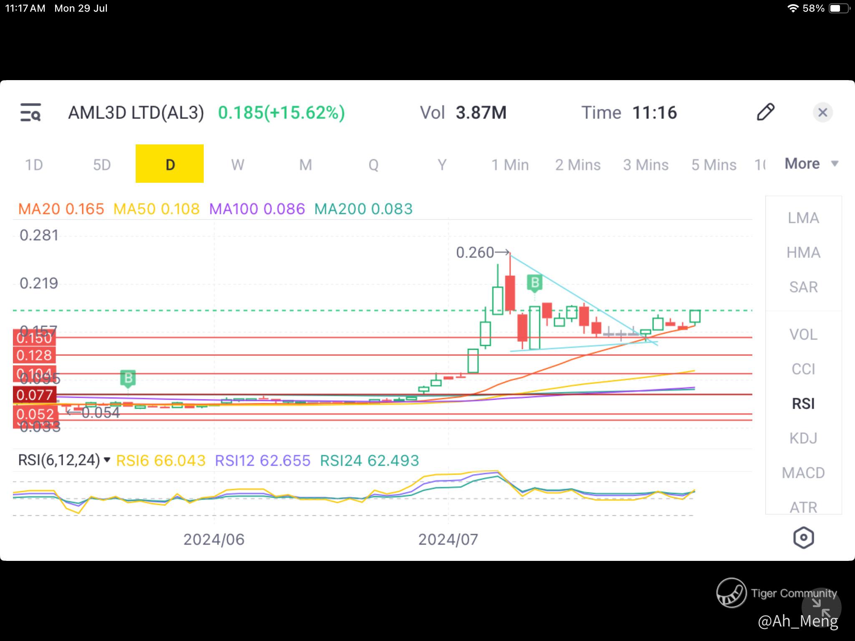Image resolution: width=855 pixels, height=641 pixels.
Task: Select the 5 Mins timeframe tab
Action: pyautogui.click(x=713, y=164)
